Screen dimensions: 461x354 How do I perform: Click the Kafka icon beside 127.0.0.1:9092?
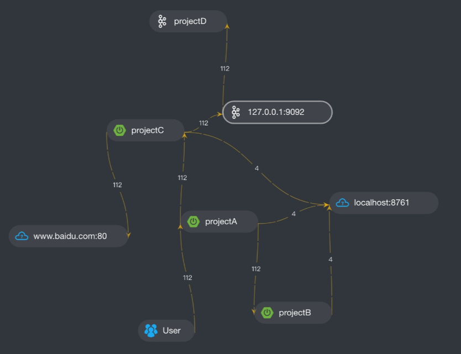click(x=236, y=112)
